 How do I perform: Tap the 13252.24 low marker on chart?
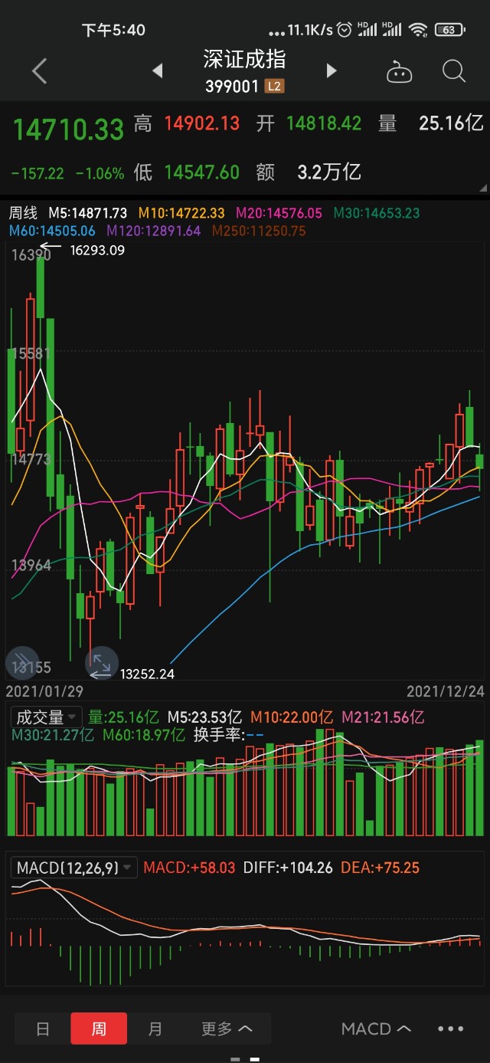click(147, 674)
